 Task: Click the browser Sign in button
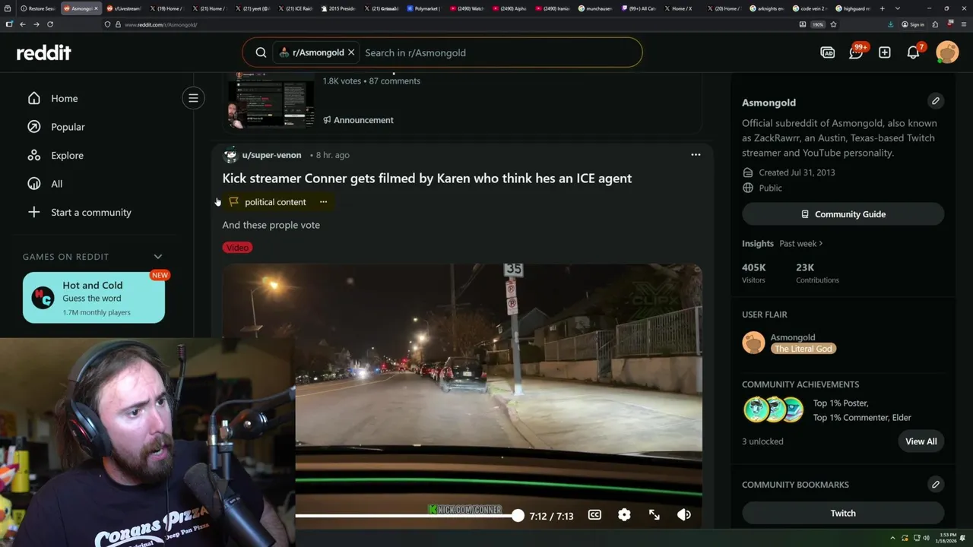tap(913, 24)
